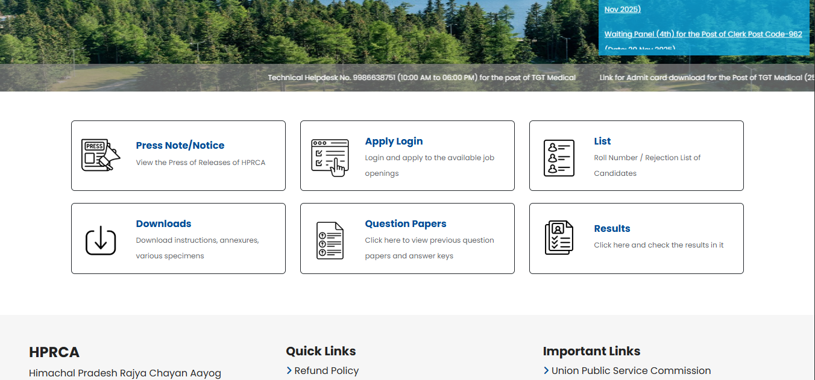Select the List heading
Screen dimensions: 815x380
602,141
